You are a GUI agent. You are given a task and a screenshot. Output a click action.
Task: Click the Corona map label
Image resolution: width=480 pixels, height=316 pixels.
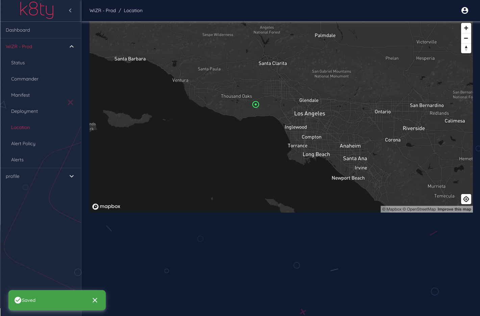pyautogui.click(x=393, y=140)
